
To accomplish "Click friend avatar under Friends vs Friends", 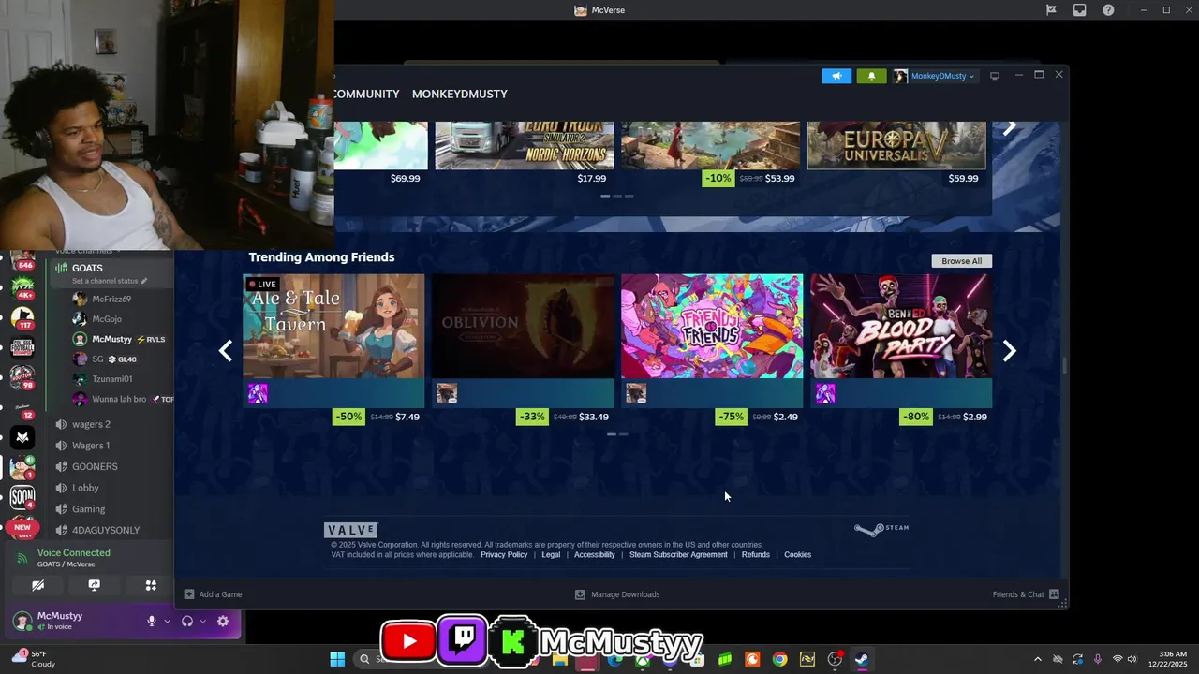I will [x=636, y=394].
